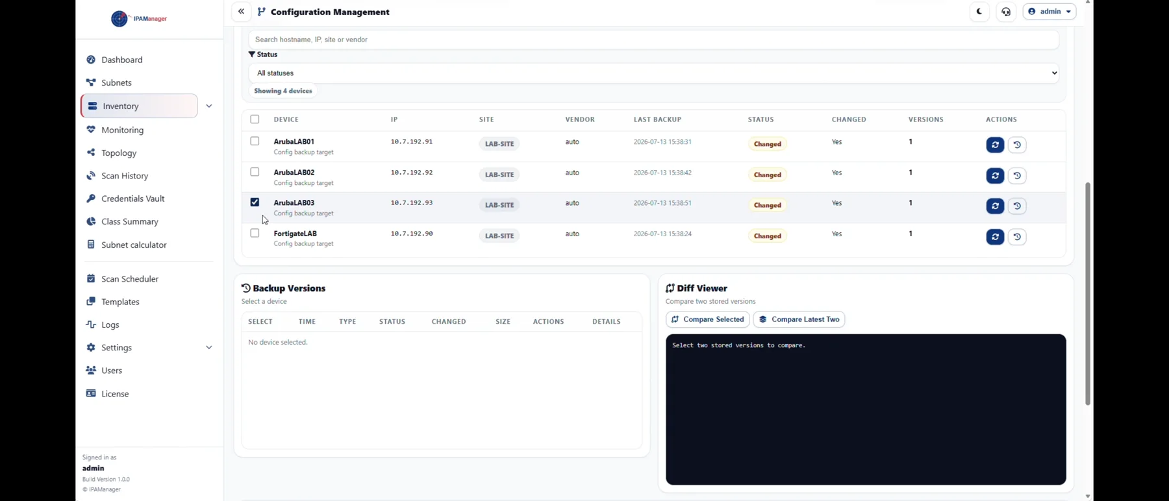Click the Diff Viewer output area
This screenshot has height=501, width=1169.
pos(866,409)
